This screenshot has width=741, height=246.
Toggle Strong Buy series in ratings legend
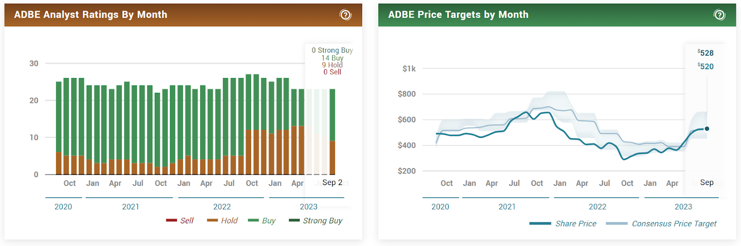315,221
